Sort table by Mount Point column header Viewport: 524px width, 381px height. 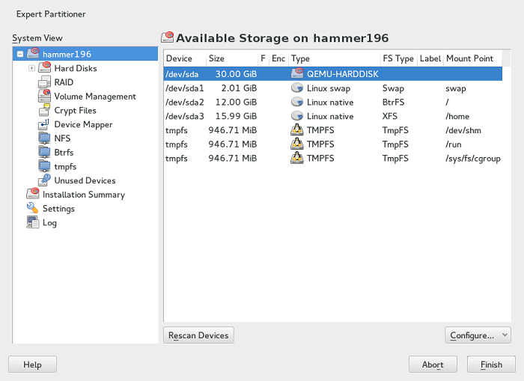(469, 58)
